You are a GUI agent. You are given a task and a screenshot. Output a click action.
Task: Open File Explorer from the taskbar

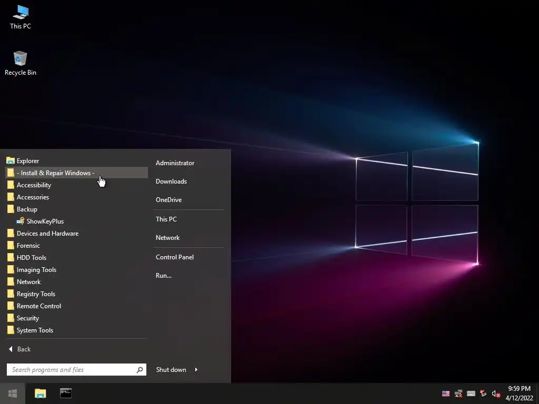[x=40, y=393]
